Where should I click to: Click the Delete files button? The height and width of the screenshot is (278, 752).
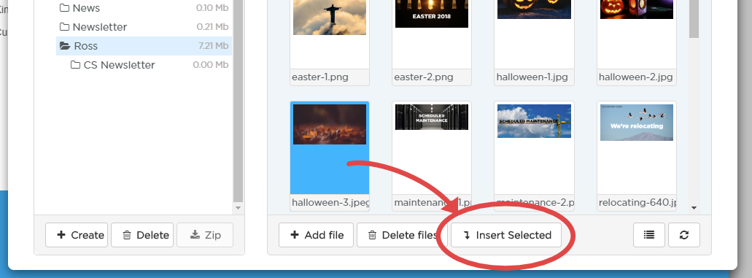(402, 235)
